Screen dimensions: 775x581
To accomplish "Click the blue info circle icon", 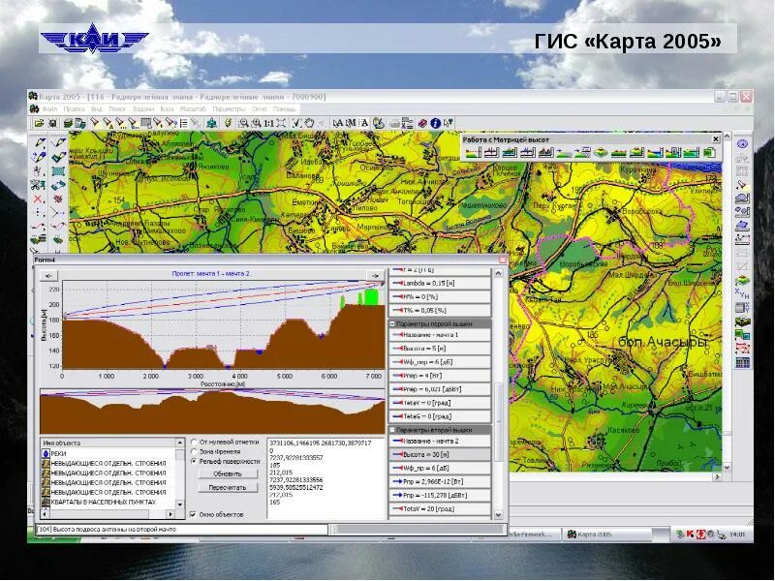I will pyautogui.click(x=435, y=123).
